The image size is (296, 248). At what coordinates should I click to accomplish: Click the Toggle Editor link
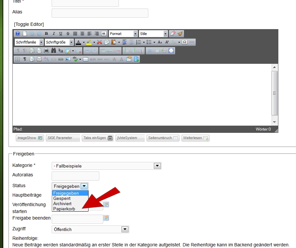[x=29, y=24]
